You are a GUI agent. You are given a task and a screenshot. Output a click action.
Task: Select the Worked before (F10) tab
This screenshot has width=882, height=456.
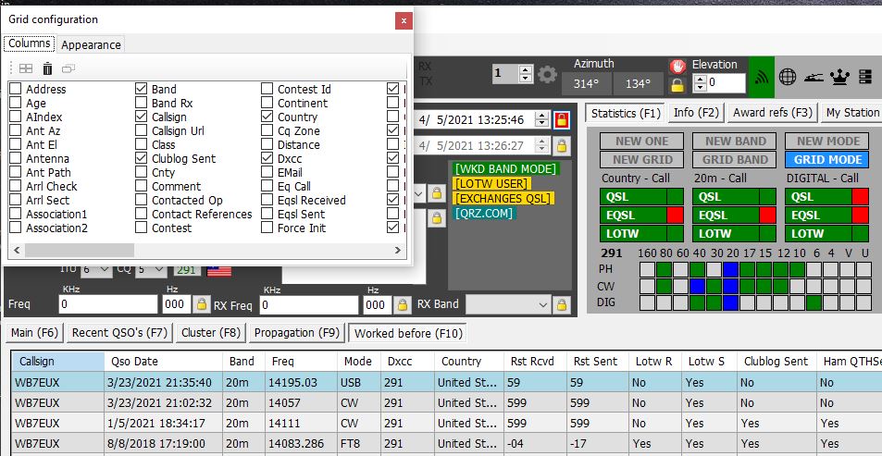click(408, 333)
